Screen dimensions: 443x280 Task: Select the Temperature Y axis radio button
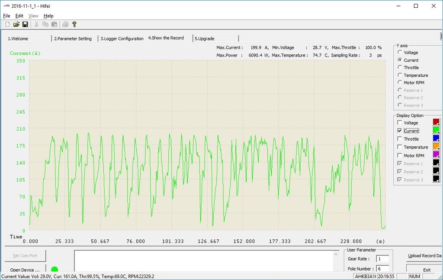pyautogui.click(x=400, y=75)
